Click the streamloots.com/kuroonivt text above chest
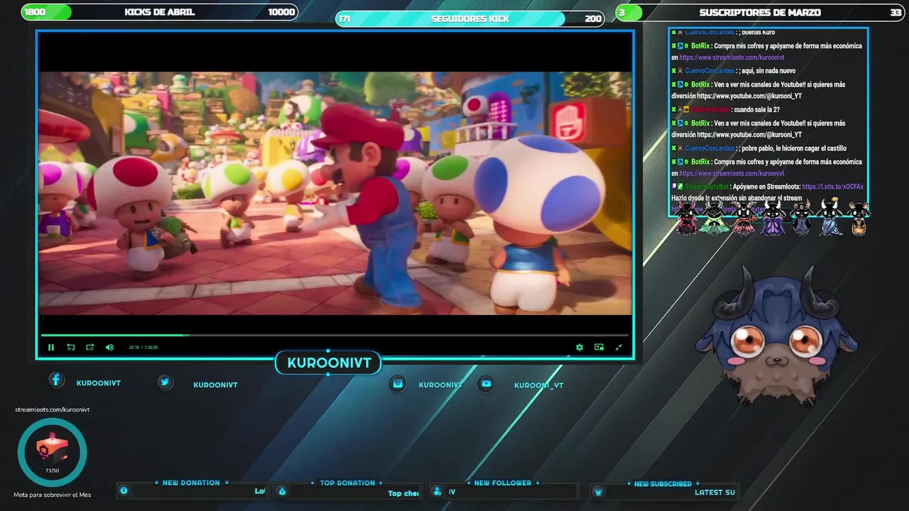 (x=53, y=410)
